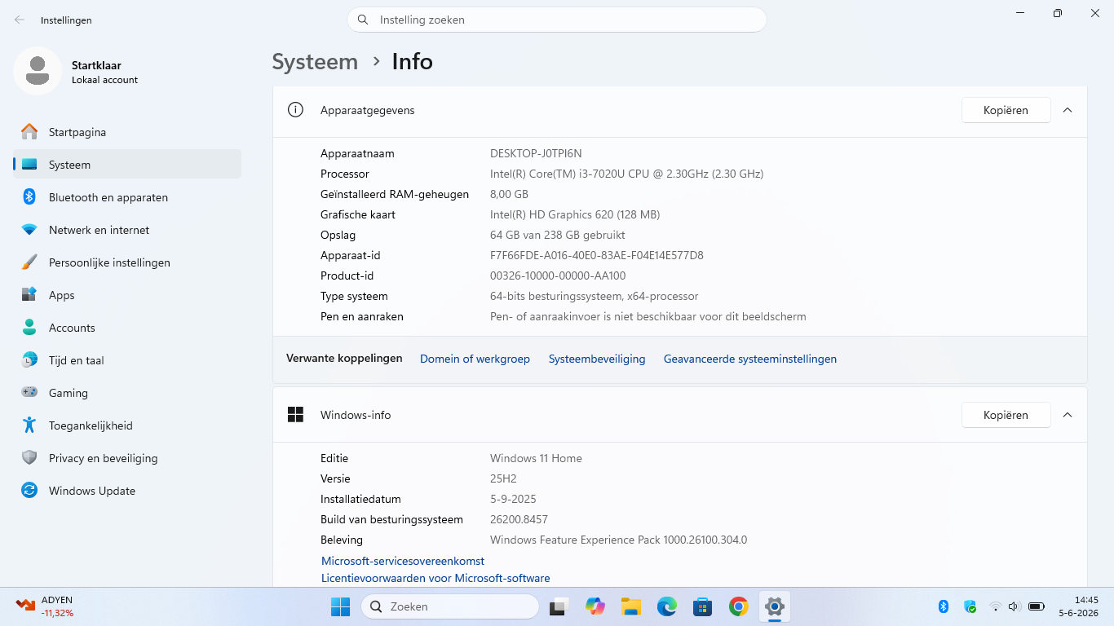Click the Wi-Fi network tray icon
The image size is (1114, 626).
pyautogui.click(x=995, y=606)
